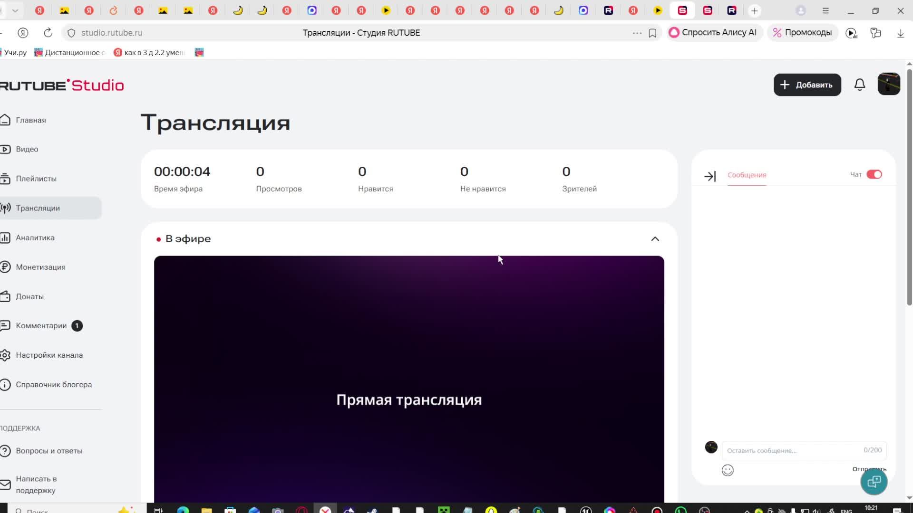Click the Прямая трансляция video preview

[409, 380]
